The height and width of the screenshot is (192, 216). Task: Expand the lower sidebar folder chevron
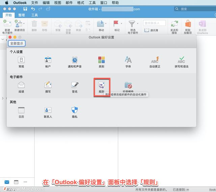click(3, 99)
